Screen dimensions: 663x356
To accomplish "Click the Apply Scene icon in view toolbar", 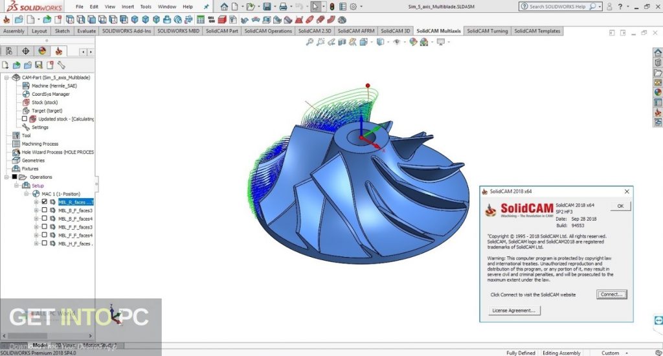I will click(x=423, y=42).
